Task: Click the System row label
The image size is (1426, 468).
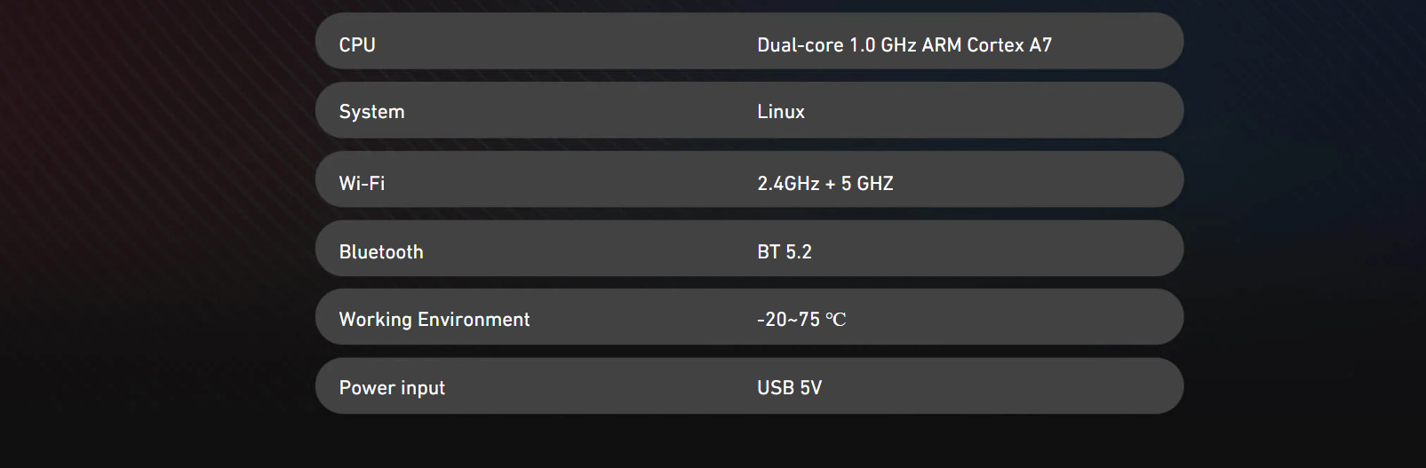Action: click(371, 112)
